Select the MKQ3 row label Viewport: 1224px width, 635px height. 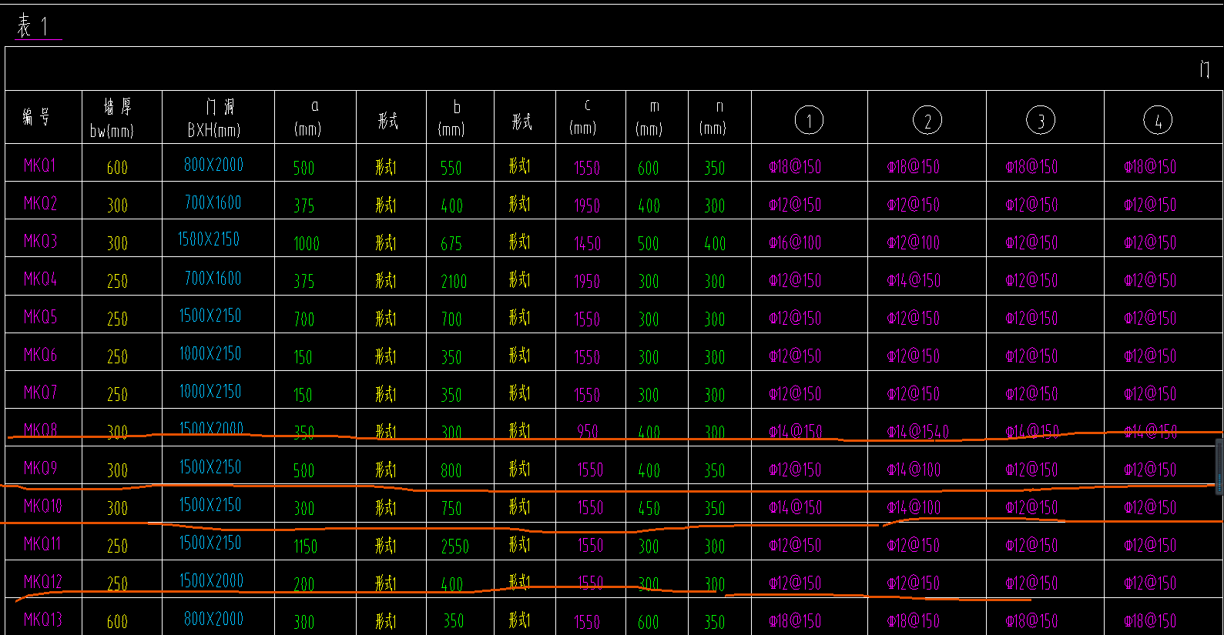(x=40, y=241)
